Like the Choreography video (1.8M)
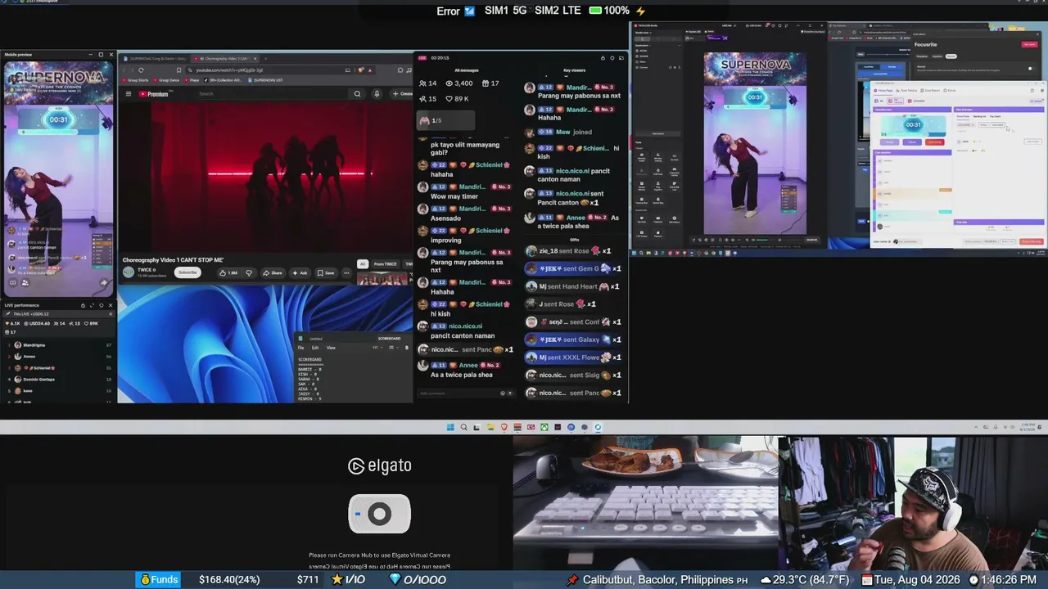Screen dimensions: 1048x589 (228, 272)
